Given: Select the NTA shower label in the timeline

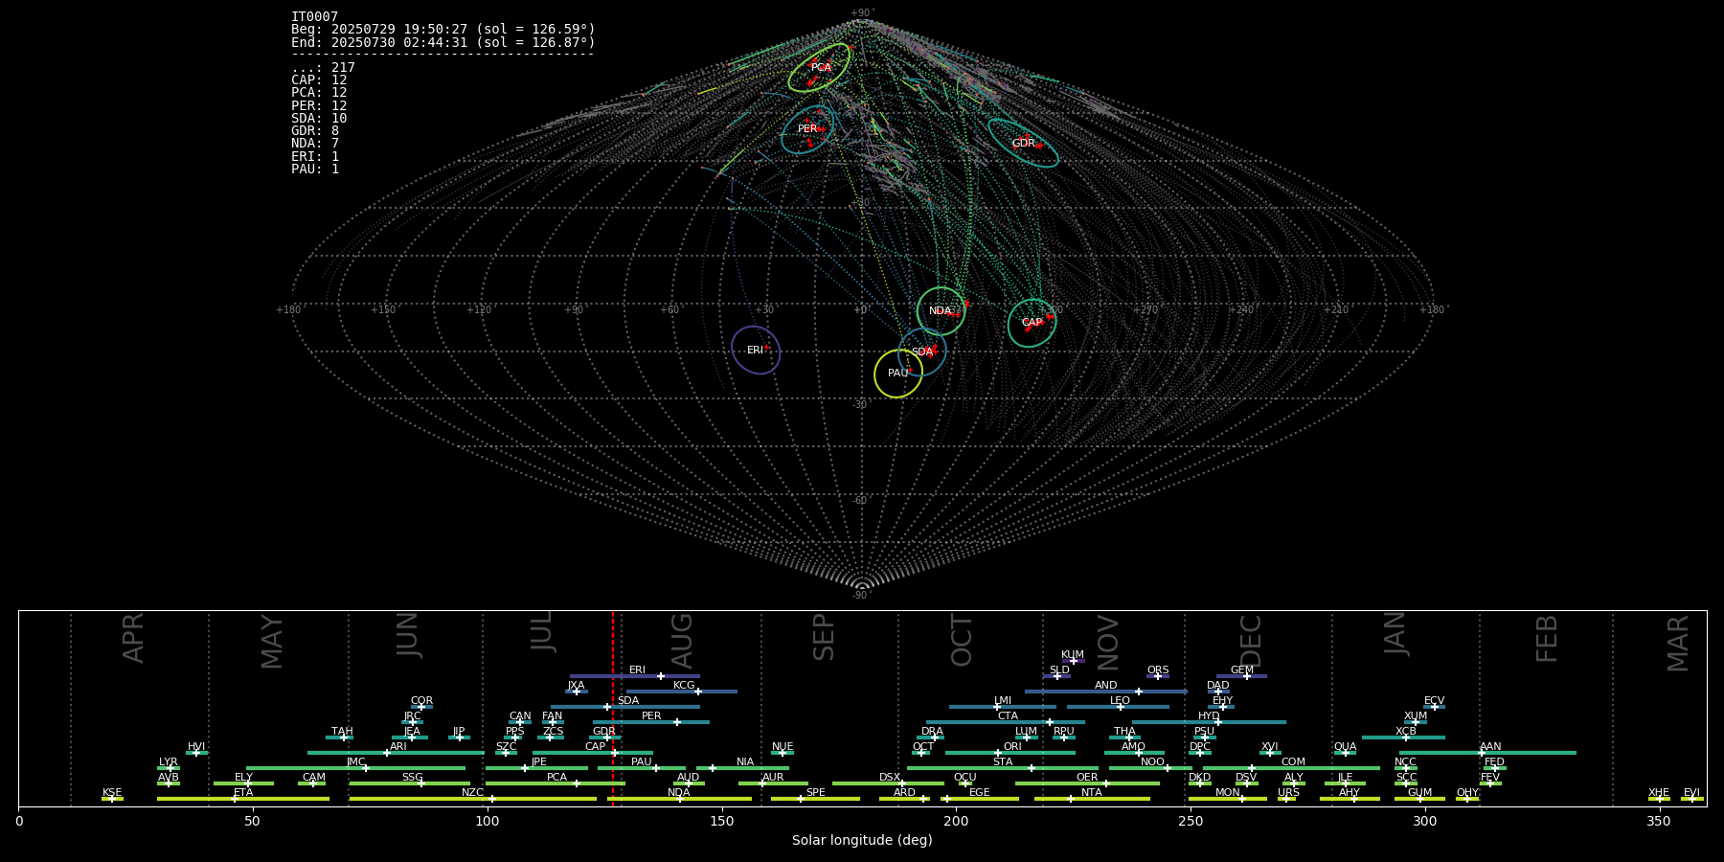Looking at the screenshot, I should click(x=1091, y=793).
